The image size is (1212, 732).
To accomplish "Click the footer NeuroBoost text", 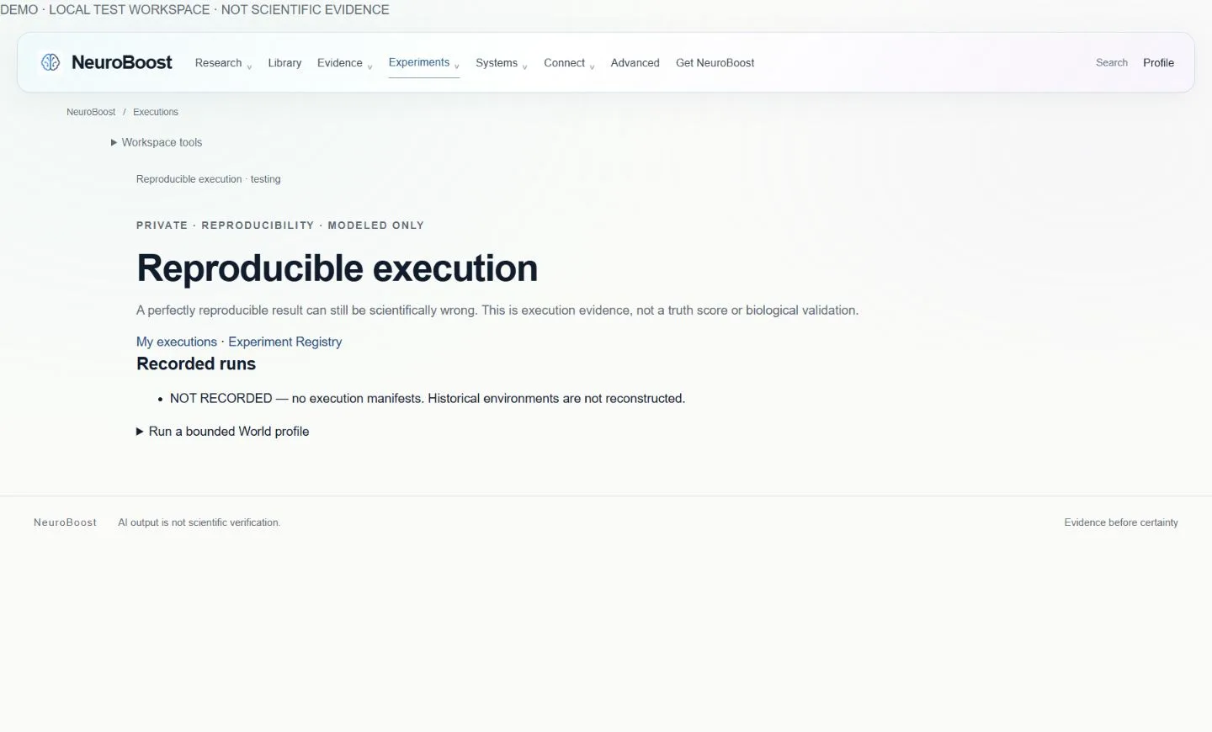I will point(65,522).
